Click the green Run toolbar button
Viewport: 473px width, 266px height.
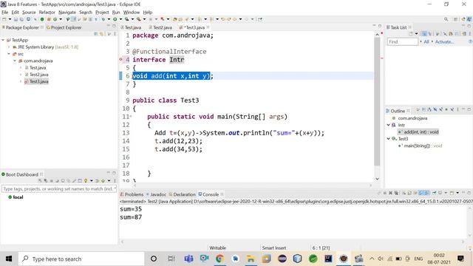tap(115, 19)
